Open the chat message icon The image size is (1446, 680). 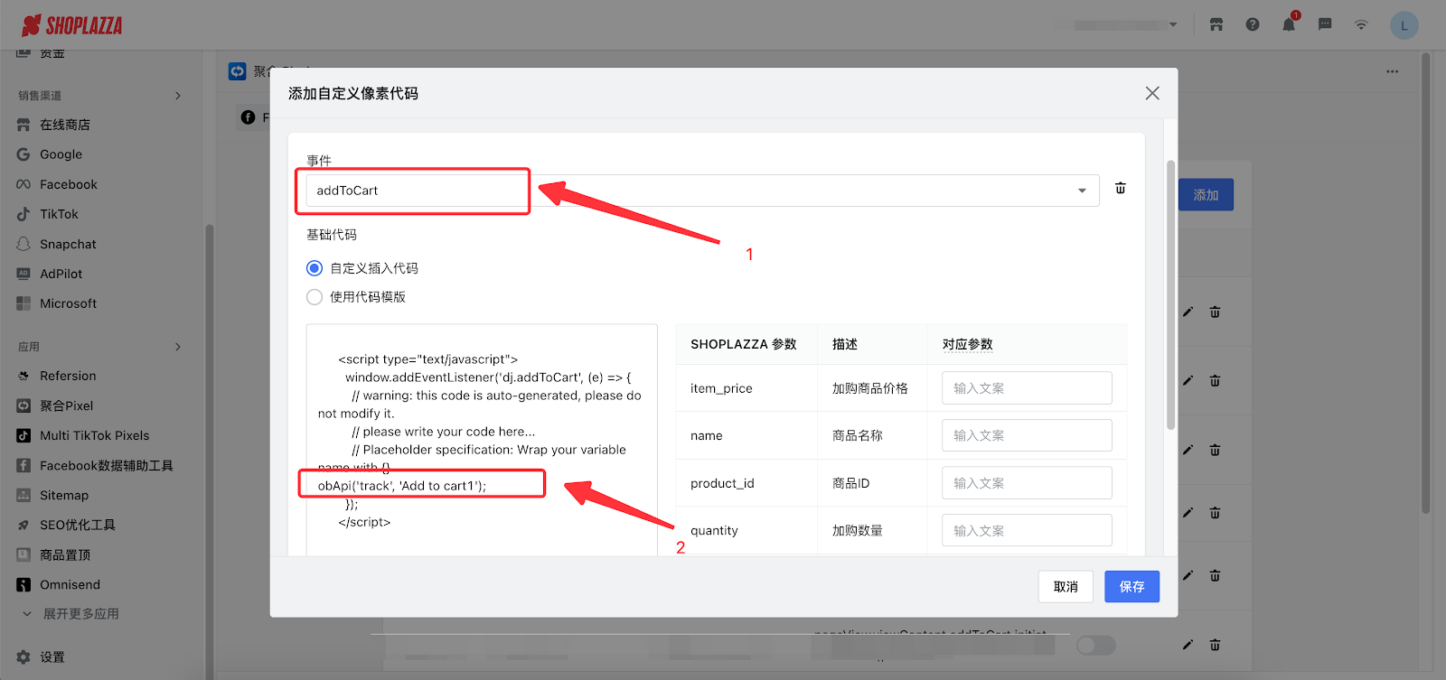coord(1324,24)
